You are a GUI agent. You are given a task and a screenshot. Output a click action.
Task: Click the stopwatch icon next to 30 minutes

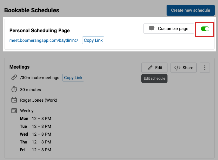(x=14, y=89)
